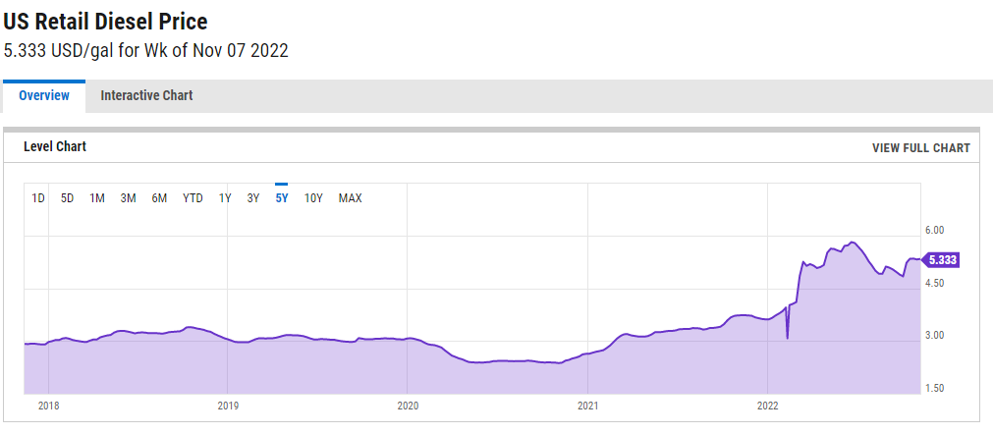The width and height of the screenshot is (993, 434).
Task: Click the 4.50 y-axis label
Action: [935, 283]
